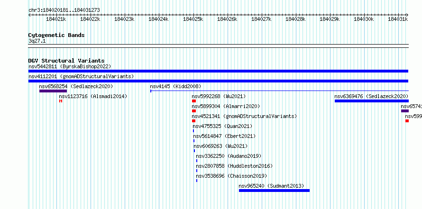This screenshot has width=422, height=209.
Task: Click the 184029k ruler position
Action: click(330, 19)
